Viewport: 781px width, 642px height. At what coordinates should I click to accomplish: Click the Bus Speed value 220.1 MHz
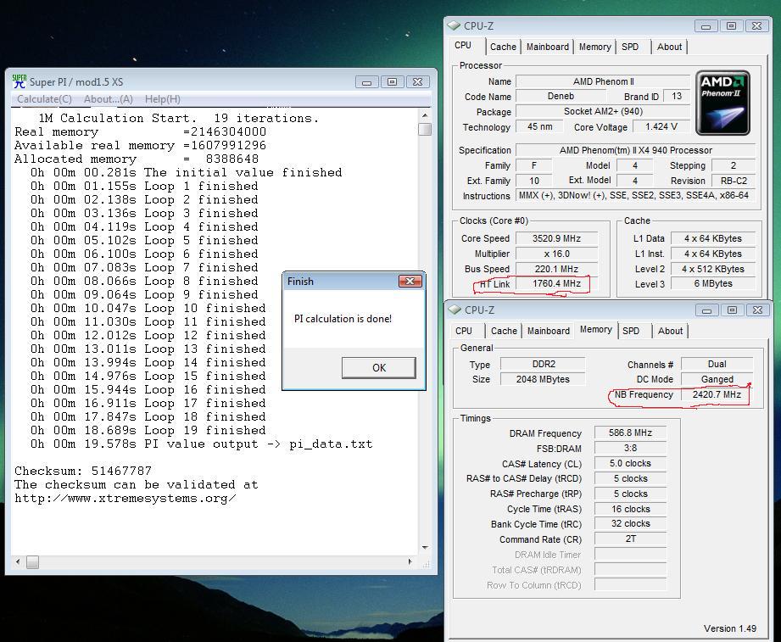[556, 269]
